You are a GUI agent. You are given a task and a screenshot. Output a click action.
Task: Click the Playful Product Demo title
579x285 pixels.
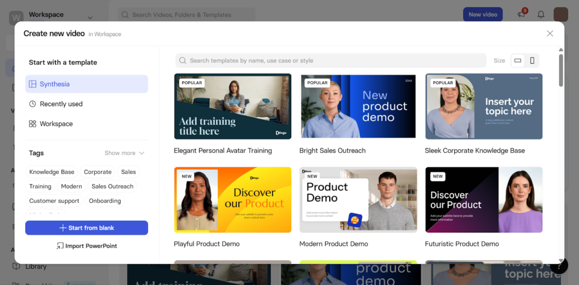click(x=207, y=244)
